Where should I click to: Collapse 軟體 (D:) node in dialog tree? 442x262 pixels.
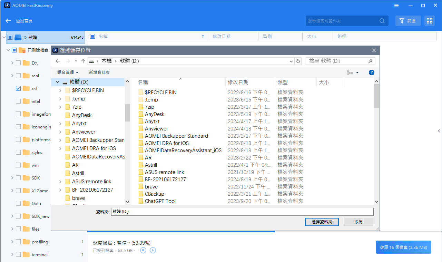pyautogui.click(x=57, y=82)
